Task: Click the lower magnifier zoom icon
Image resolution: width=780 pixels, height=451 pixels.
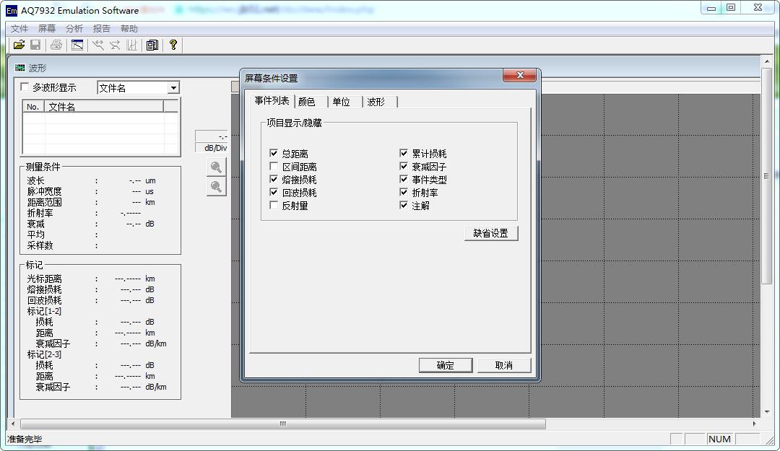Action: [x=216, y=187]
